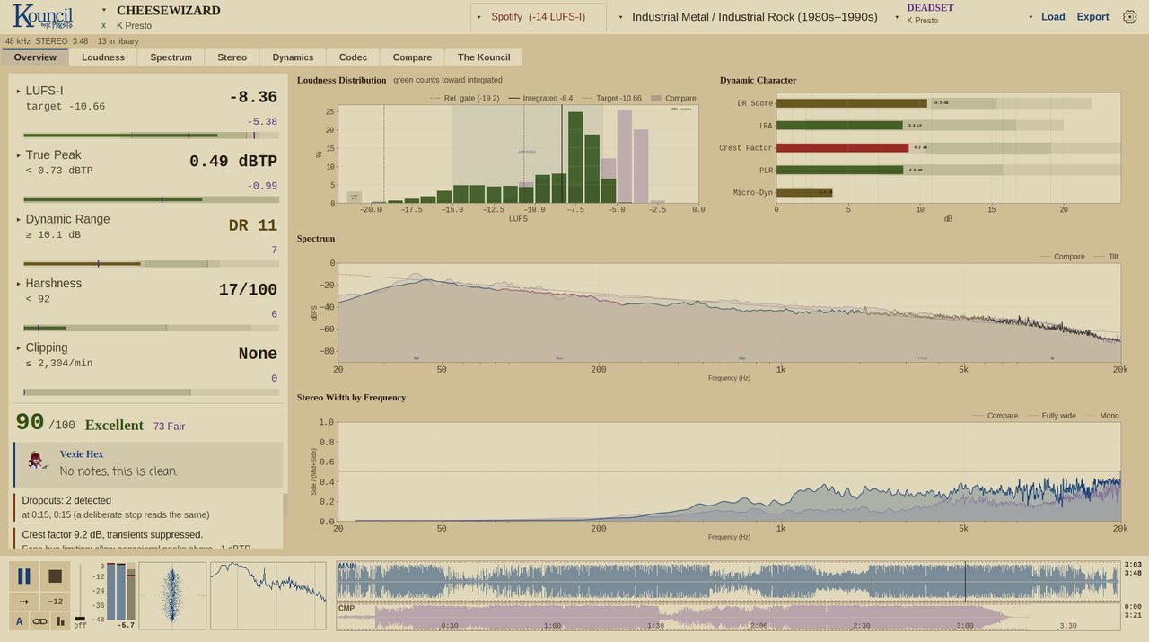Toggle the chain link icon button
This screenshot has width=1149, height=642.
coord(39,620)
